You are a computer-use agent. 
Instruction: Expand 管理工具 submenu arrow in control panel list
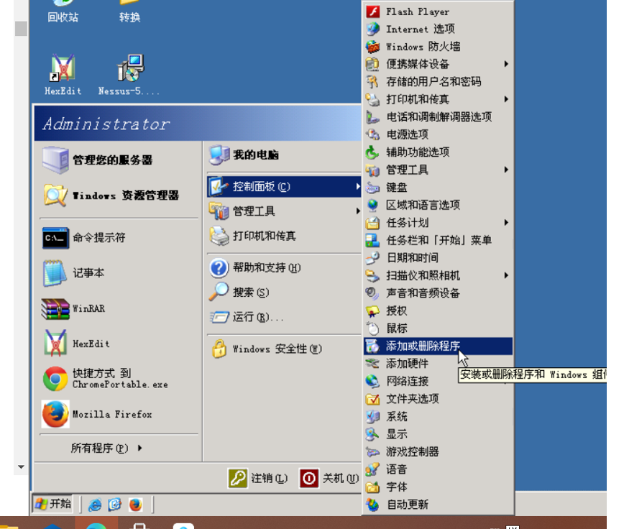tap(506, 170)
